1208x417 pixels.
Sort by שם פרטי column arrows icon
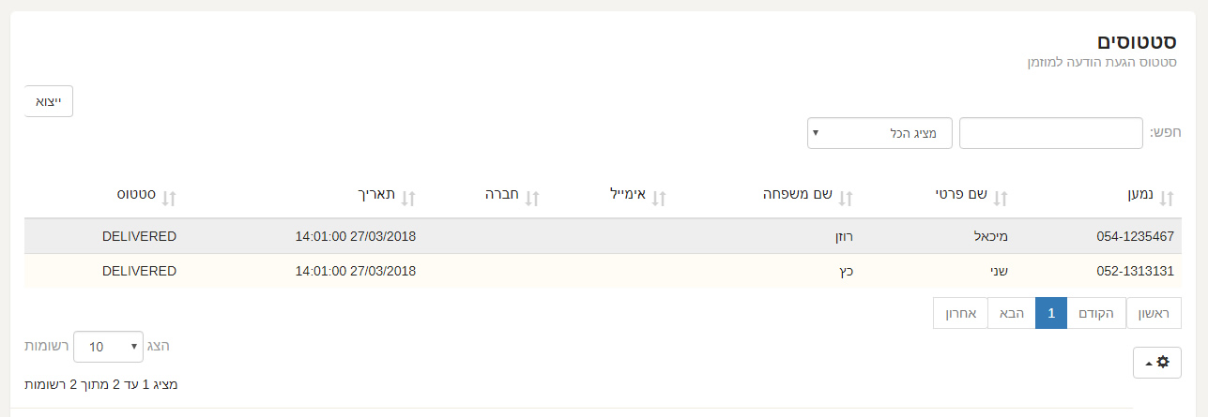(x=1000, y=198)
